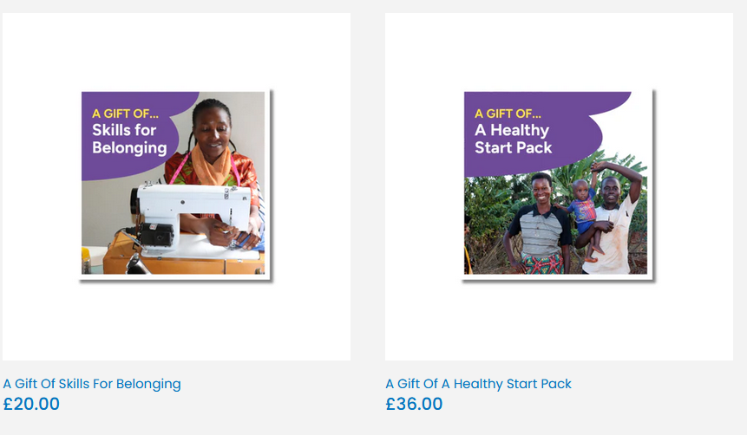Open the Healthy Start Pack product image
747x435 pixels.
coord(557,184)
